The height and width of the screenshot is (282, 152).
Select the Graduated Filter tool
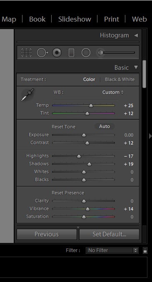point(71,53)
